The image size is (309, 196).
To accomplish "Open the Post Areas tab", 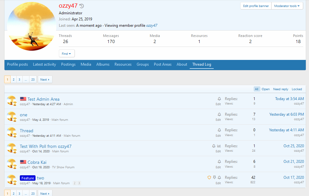I will tap(162, 64).
